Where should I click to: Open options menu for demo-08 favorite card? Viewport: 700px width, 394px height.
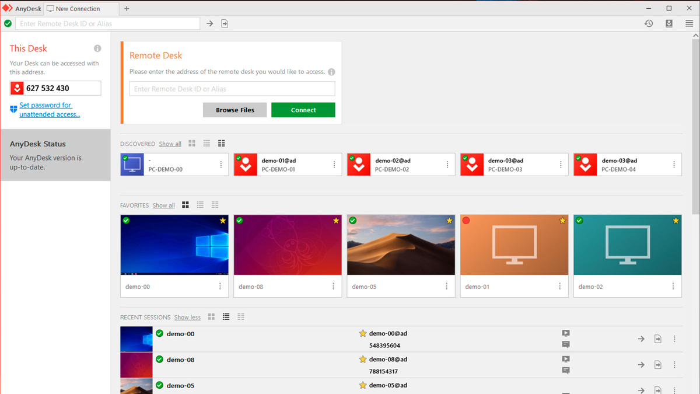pyautogui.click(x=333, y=287)
